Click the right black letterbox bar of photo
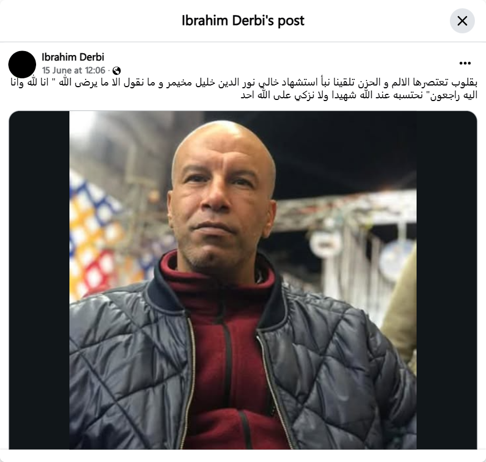The image size is (486, 462). click(x=447, y=280)
